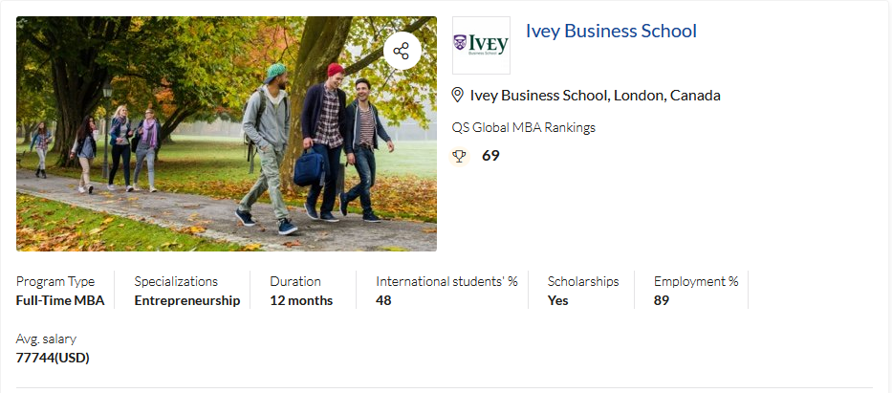Image resolution: width=892 pixels, height=393 pixels.
Task: Click the trophy ranking icon
Action: coord(460,155)
